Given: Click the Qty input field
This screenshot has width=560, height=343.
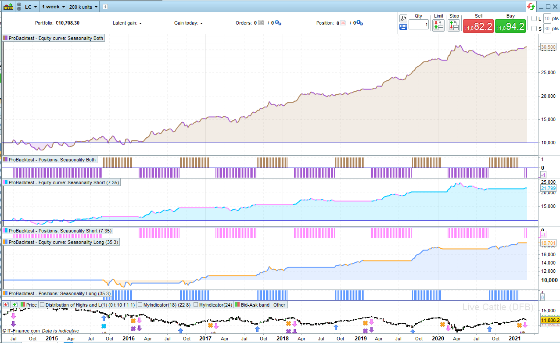Looking at the screenshot, I should tap(419, 25).
